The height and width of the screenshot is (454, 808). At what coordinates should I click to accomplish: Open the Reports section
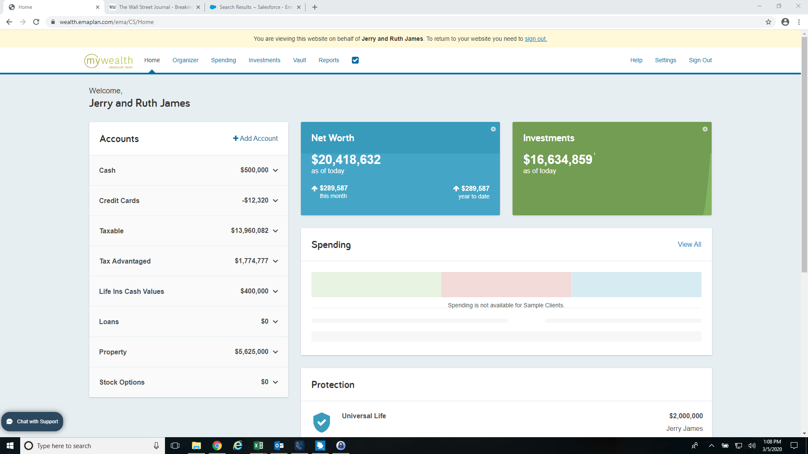329,60
